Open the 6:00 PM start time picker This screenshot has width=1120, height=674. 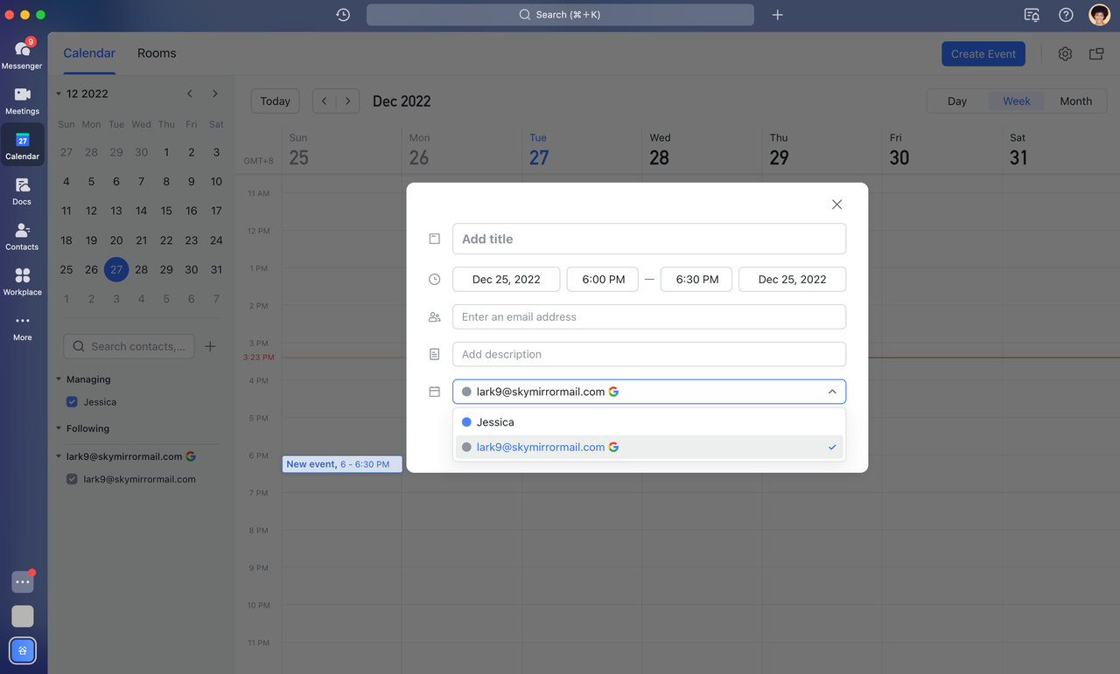(603, 280)
